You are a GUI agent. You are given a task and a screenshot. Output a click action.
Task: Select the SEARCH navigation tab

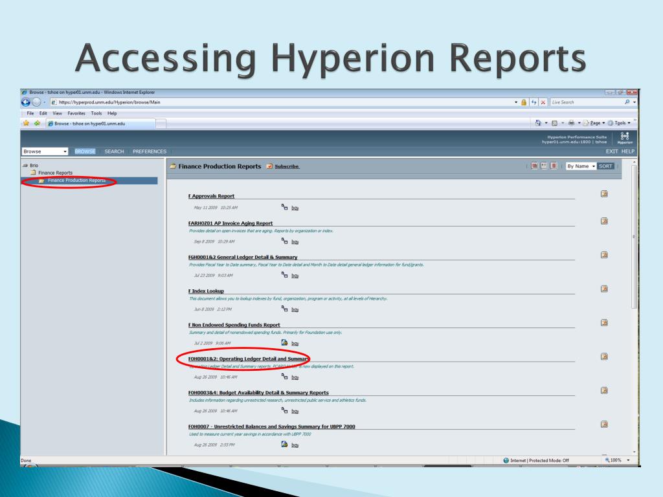tap(114, 151)
